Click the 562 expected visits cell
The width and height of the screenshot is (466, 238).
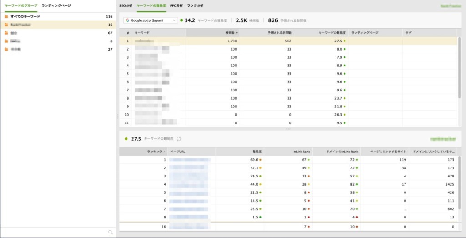coord(267,41)
